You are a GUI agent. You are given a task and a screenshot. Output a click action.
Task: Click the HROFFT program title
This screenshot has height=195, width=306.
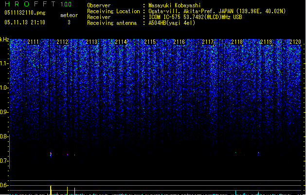tap(30, 4)
